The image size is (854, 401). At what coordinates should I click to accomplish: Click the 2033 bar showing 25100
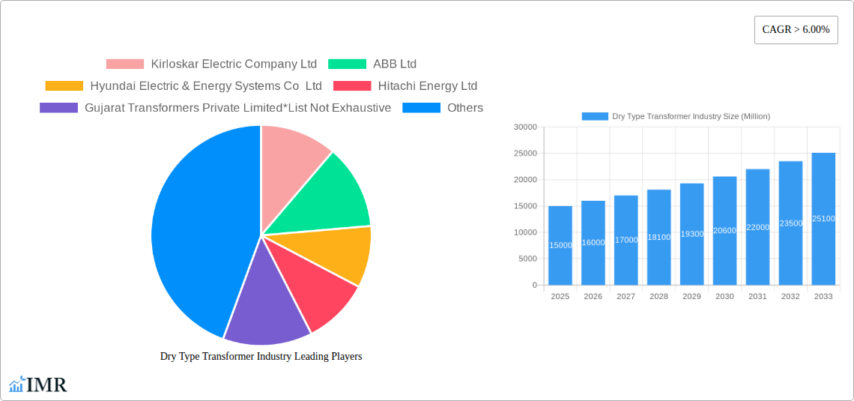tap(823, 219)
